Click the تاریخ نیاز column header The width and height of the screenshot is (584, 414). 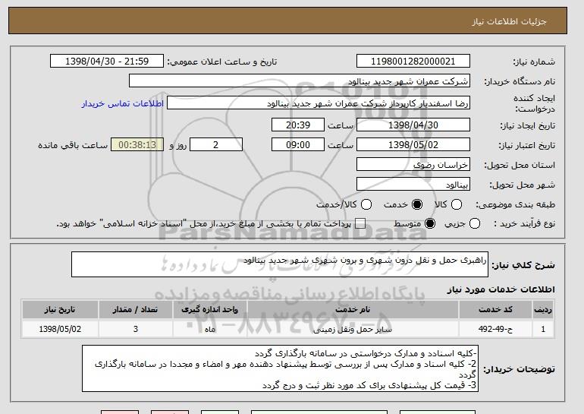point(60,310)
